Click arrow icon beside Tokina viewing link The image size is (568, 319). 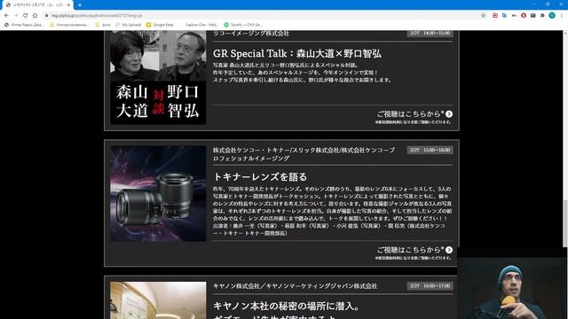click(449, 250)
